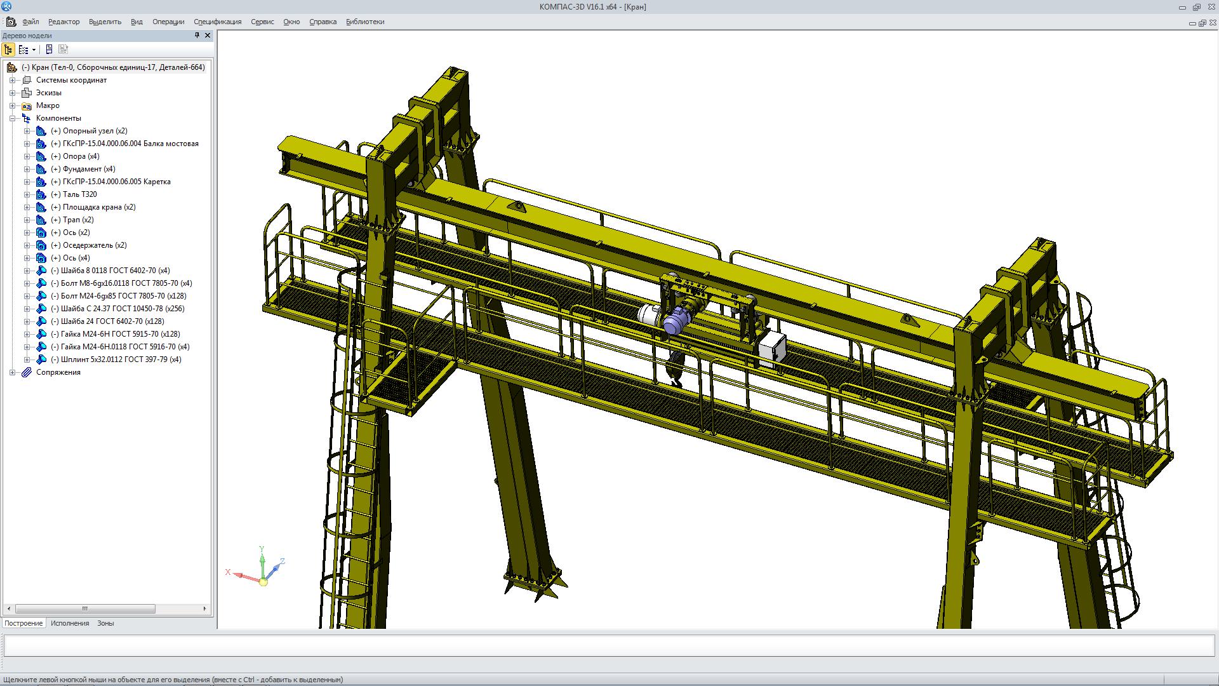This screenshot has width=1219, height=686.
Task: Open the dropdown arrow beside the composition icon
Action: point(34,50)
